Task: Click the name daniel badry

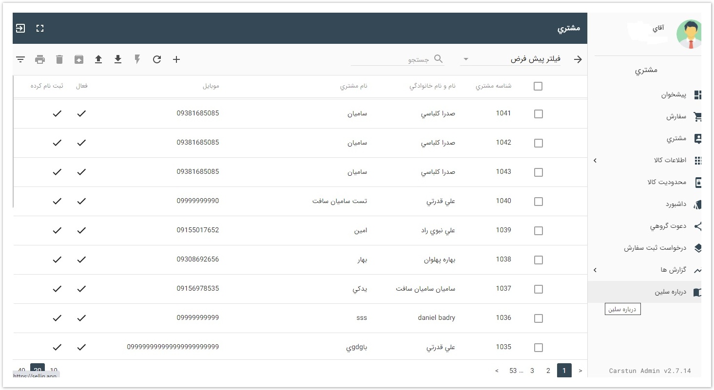Action: (436, 317)
